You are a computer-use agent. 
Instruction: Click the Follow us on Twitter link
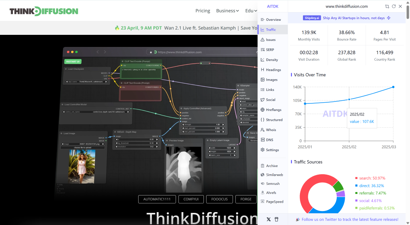(x=350, y=220)
